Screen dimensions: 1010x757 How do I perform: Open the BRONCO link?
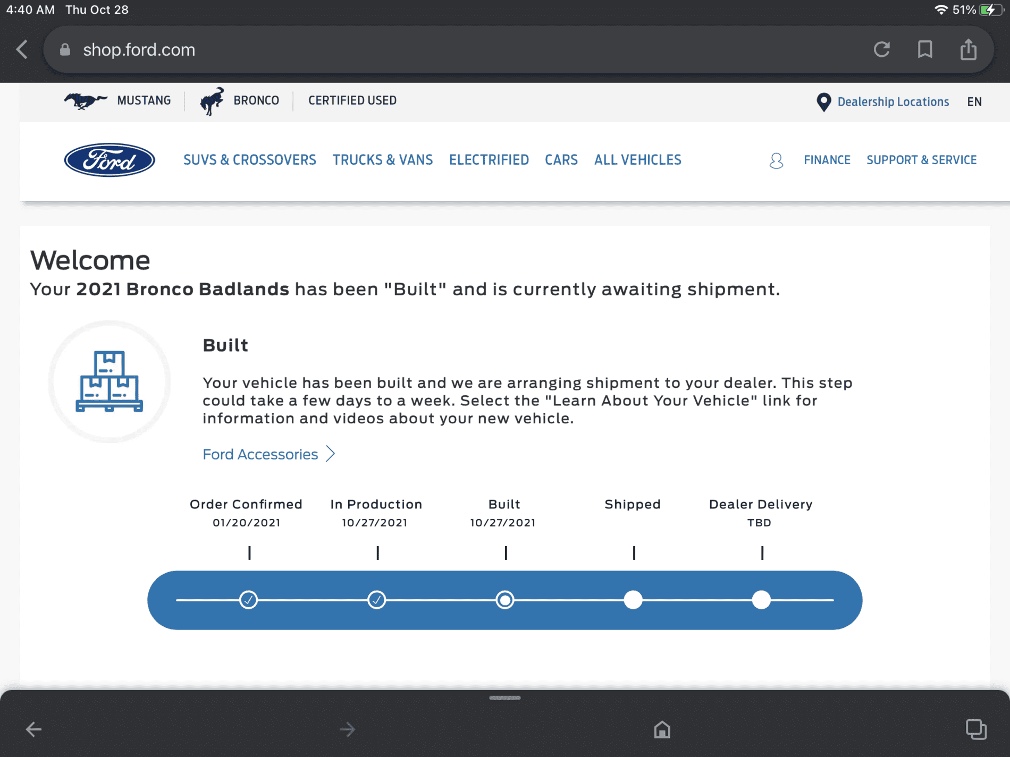tap(256, 100)
